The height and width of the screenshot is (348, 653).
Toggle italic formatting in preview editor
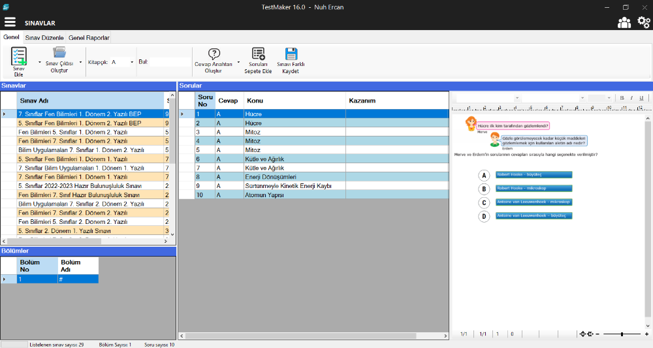(x=631, y=98)
